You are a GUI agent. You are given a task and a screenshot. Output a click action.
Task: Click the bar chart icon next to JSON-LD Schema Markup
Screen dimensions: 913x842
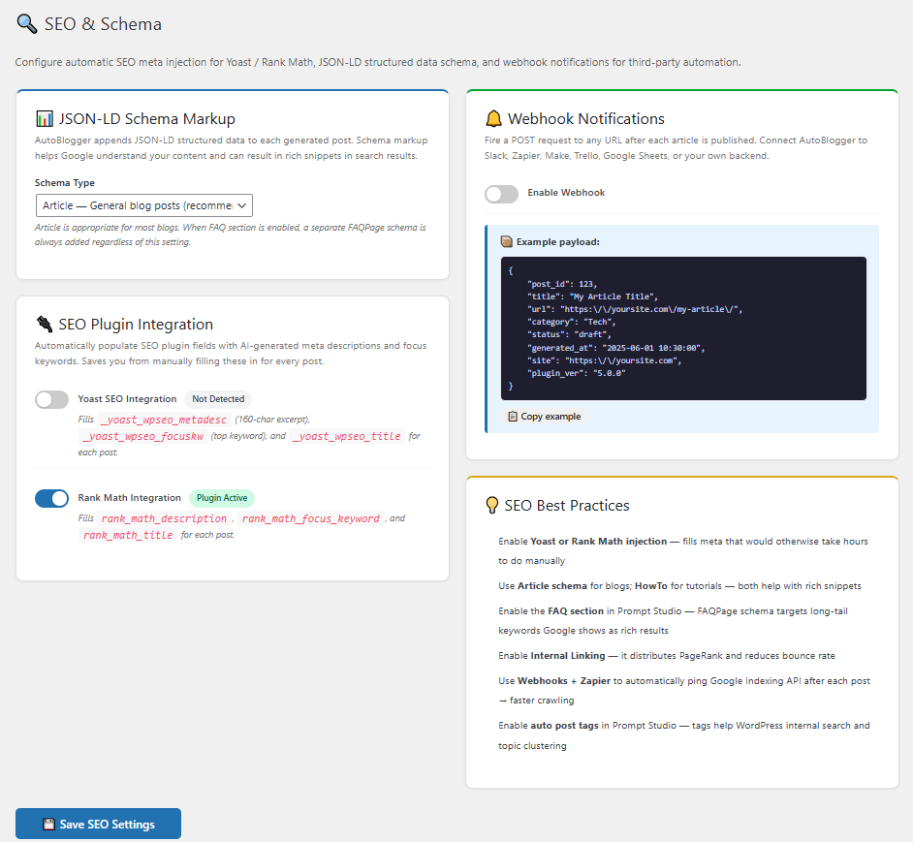pyautogui.click(x=45, y=119)
